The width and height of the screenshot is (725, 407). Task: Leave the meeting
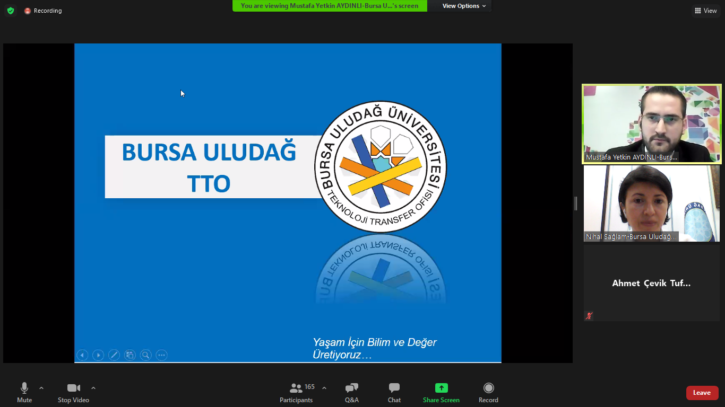click(702, 393)
